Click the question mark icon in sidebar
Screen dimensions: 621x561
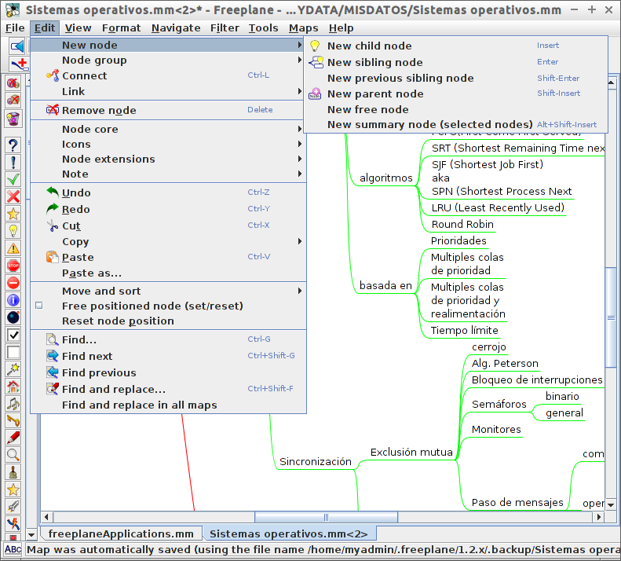(x=13, y=145)
